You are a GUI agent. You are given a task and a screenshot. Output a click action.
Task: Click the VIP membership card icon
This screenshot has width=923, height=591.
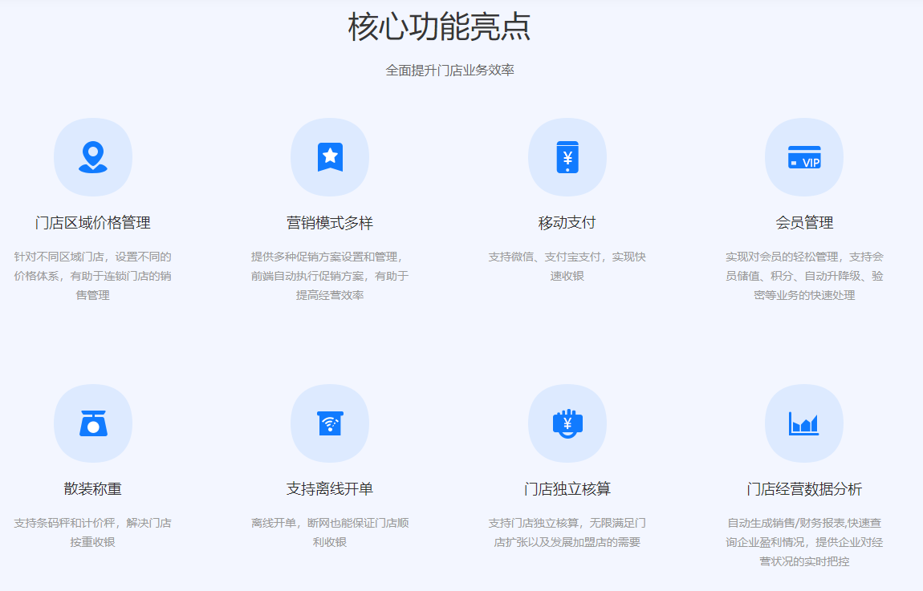[x=804, y=157]
